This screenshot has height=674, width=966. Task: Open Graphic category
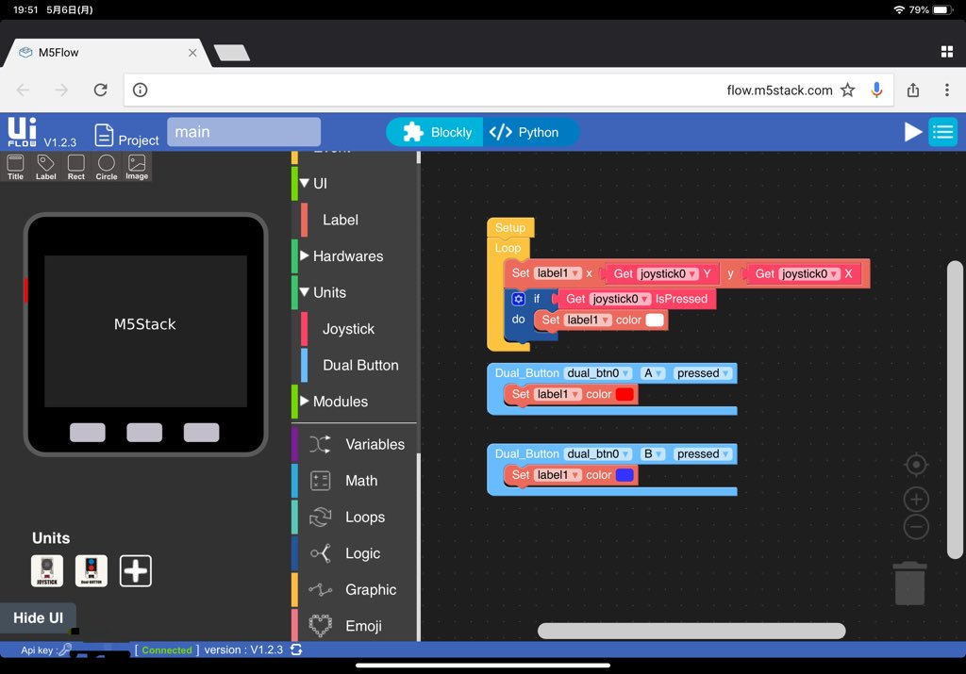point(356,589)
